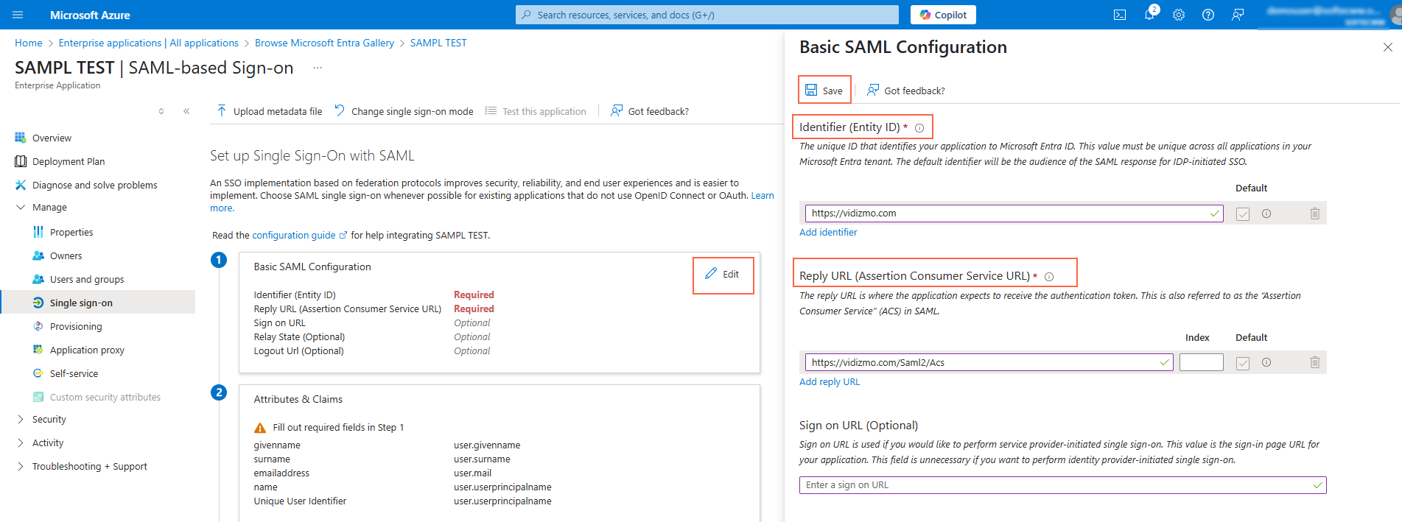
Task: Select Provisioning from the sidebar menu
Action: tap(76, 327)
